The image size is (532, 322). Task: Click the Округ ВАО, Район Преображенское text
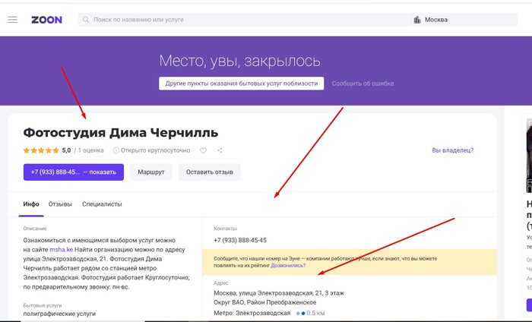click(x=265, y=302)
